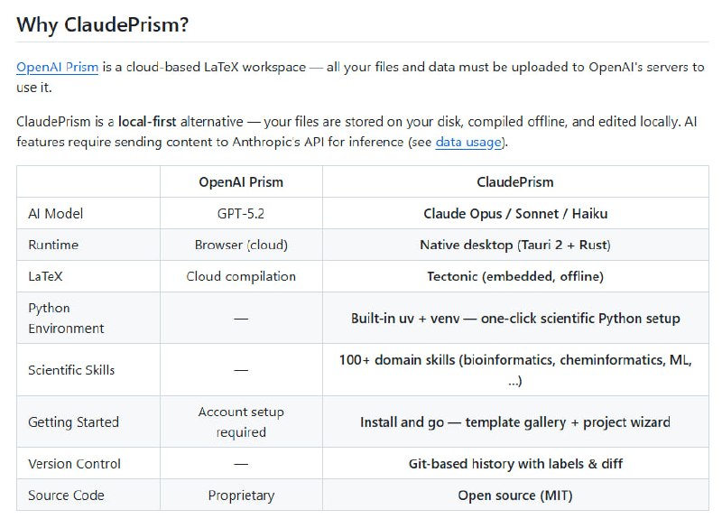This screenshot has width=722, height=528.
Task: Follow the data usage link
Action: coord(469,142)
